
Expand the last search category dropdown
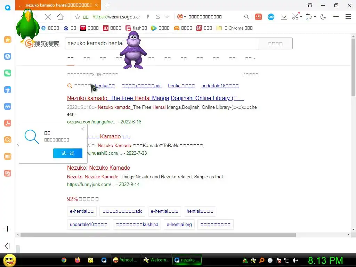click(x=250, y=58)
